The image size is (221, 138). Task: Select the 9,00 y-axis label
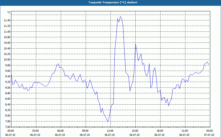click(8, 87)
